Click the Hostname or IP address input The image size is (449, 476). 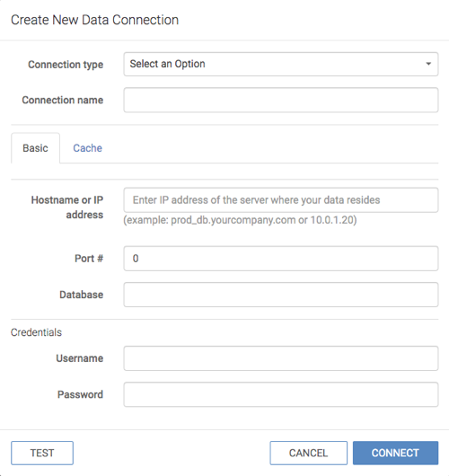(280, 200)
